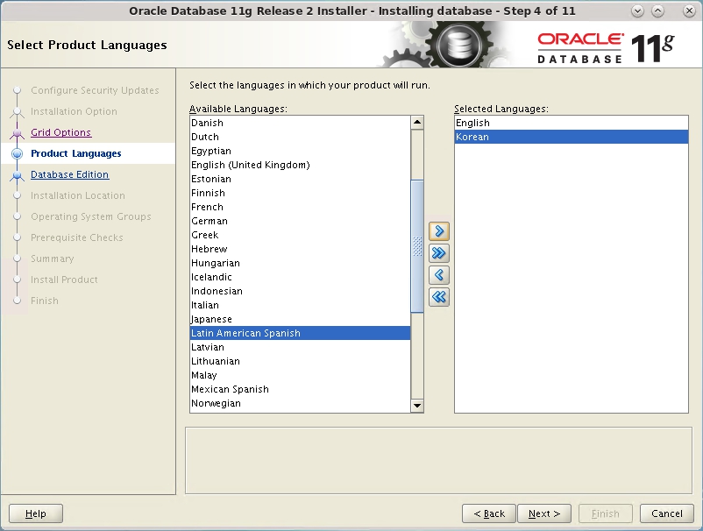Viewport: 703px width, 531px height.
Task: Select Lithuanian in Available Languages
Action: (x=300, y=361)
